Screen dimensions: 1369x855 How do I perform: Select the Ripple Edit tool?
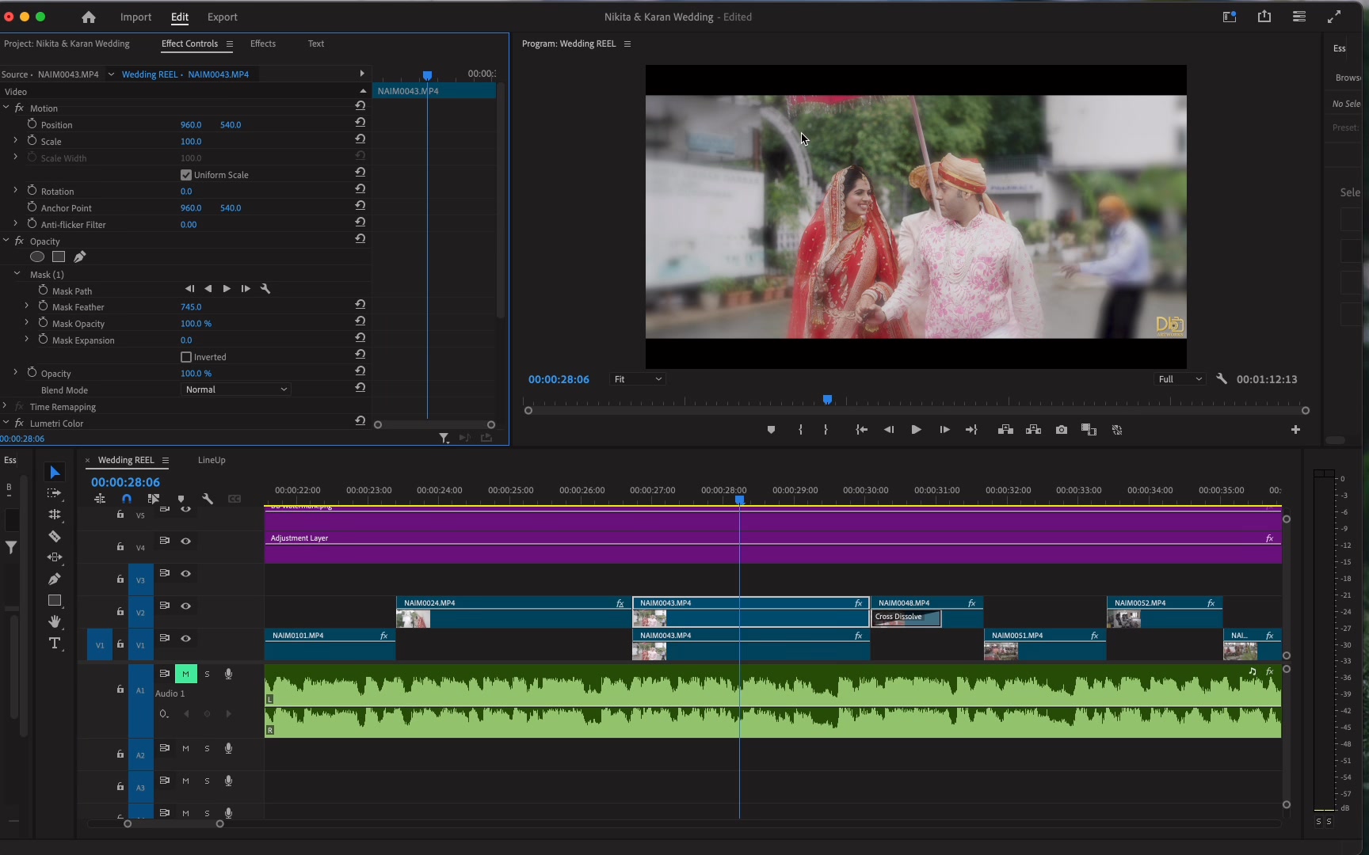point(55,515)
